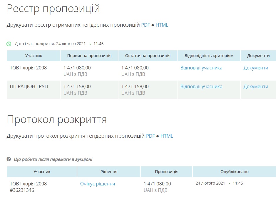Click the Первинна пропозиція column header
This screenshot has width=276, height=203.
click(x=89, y=56)
